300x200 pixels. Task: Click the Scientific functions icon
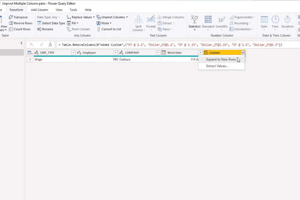pyautogui.click(x=222, y=20)
